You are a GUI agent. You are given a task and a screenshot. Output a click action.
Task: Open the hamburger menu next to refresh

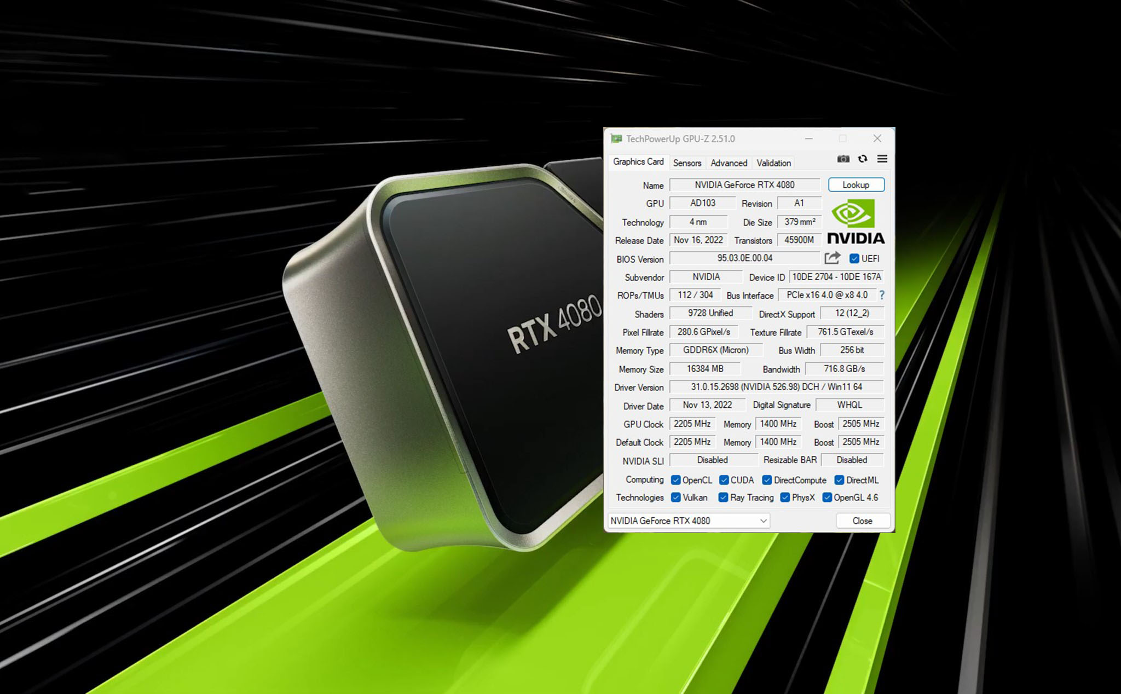point(882,159)
